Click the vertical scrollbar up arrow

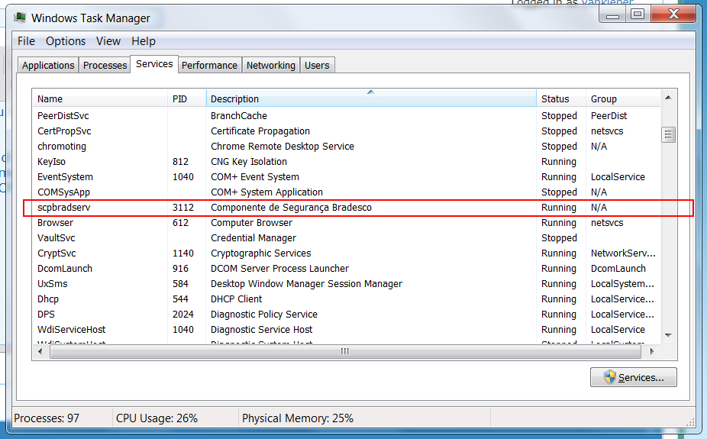(x=668, y=98)
